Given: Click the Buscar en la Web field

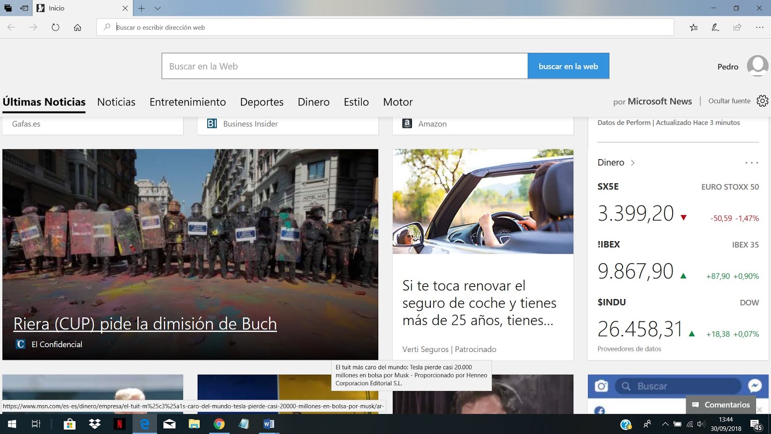Looking at the screenshot, I should pos(345,66).
